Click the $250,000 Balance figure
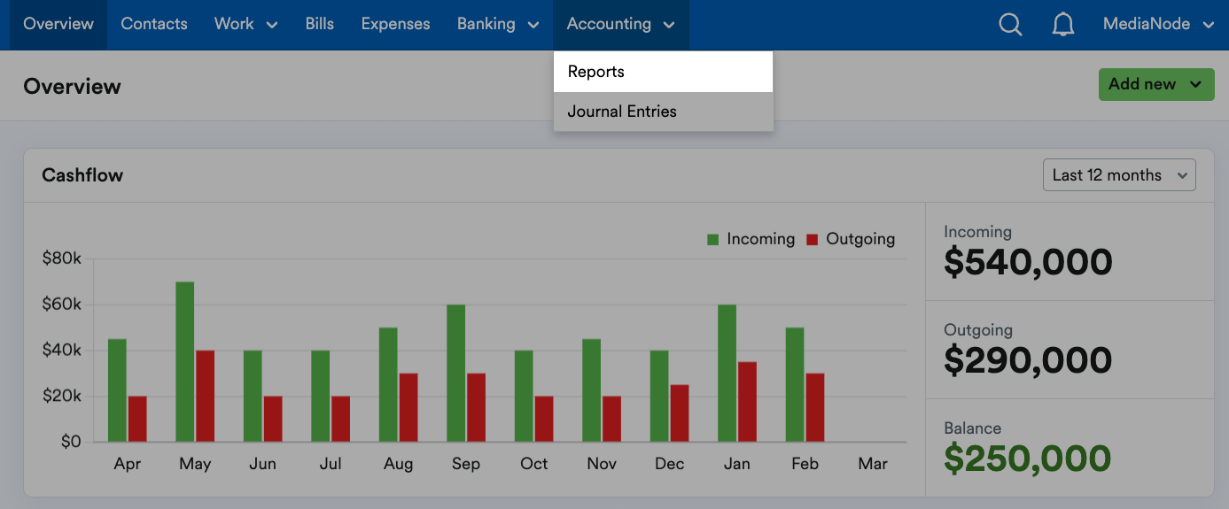 click(x=1026, y=459)
